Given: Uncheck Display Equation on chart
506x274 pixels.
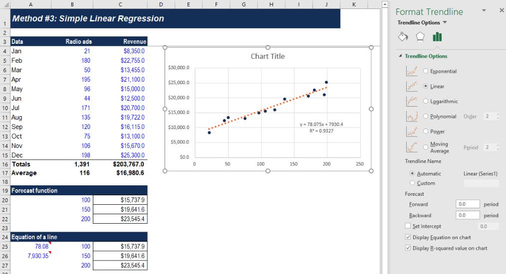Looking at the screenshot, I should [x=408, y=237].
